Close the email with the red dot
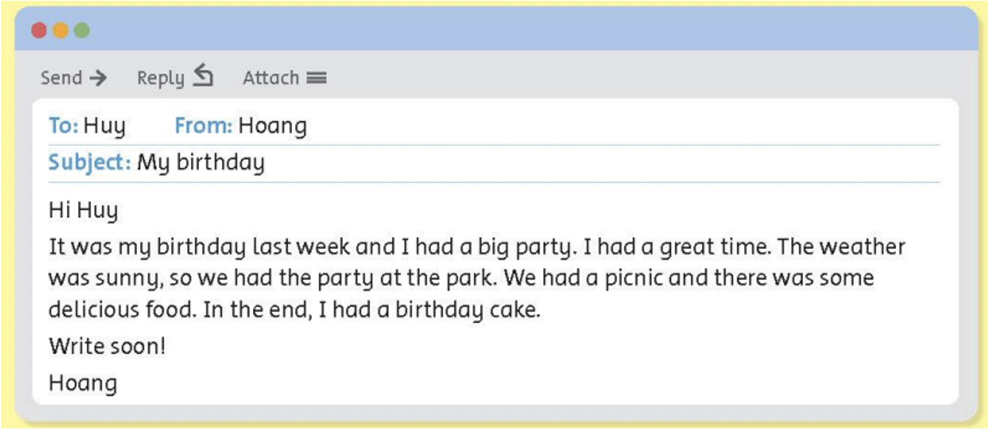988x432 pixels. [x=40, y=30]
